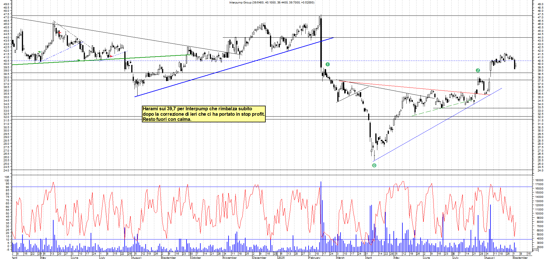The image size is (544, 259).
Task: Click the March month label
Action: point(341,258)
